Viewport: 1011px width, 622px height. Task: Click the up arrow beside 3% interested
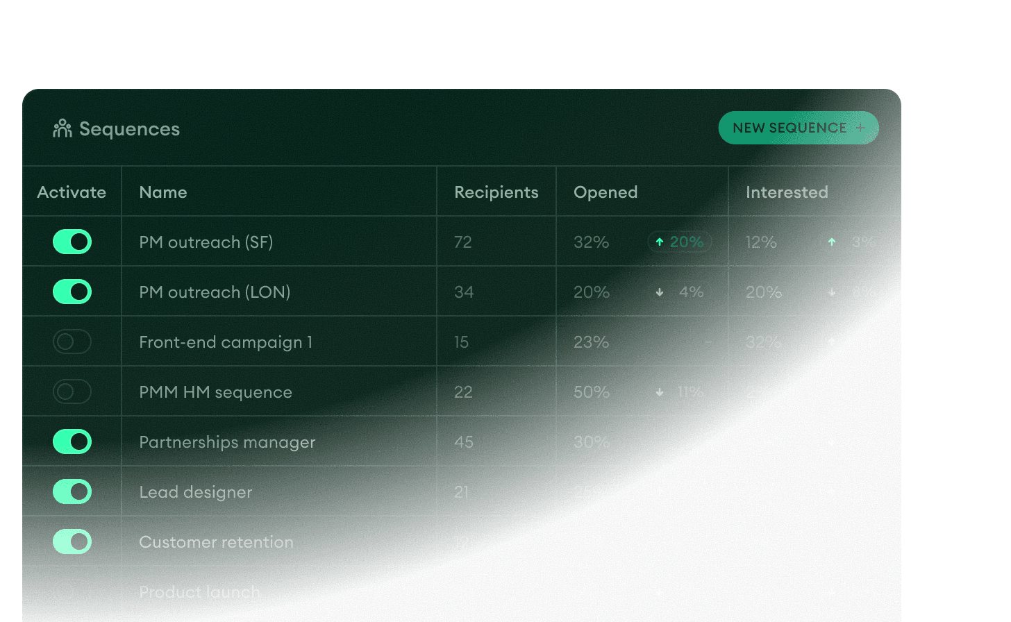coord(831,242)
